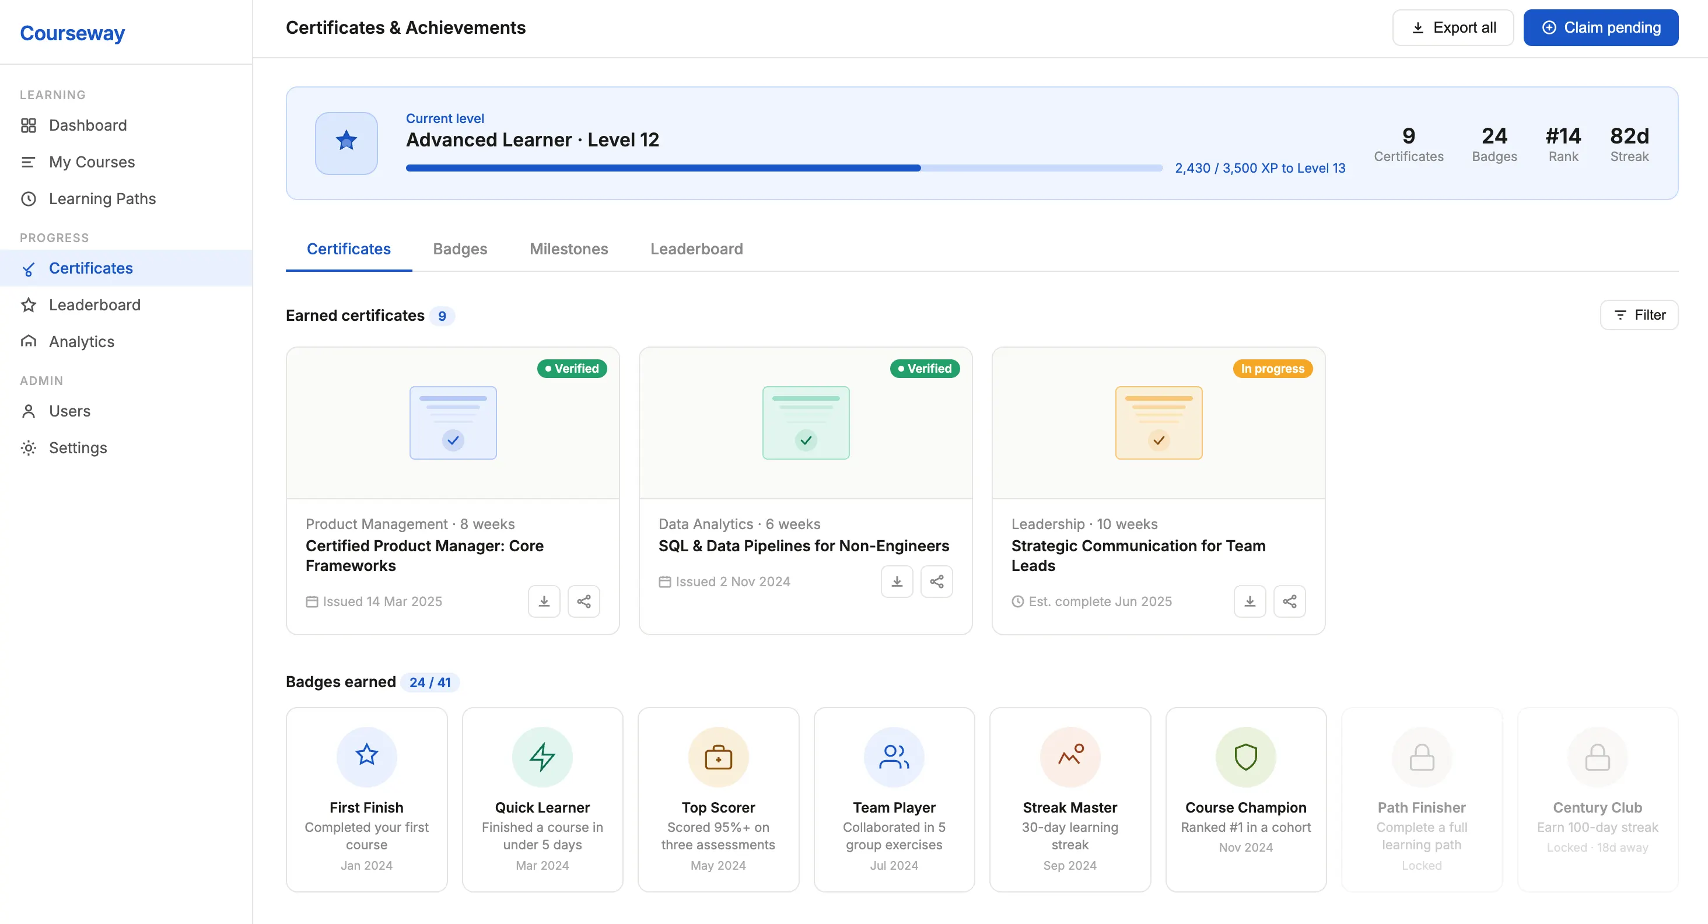This screenshot has width=1708, height=924.
Task: Click the Settings gear icon
Action: 29,448
